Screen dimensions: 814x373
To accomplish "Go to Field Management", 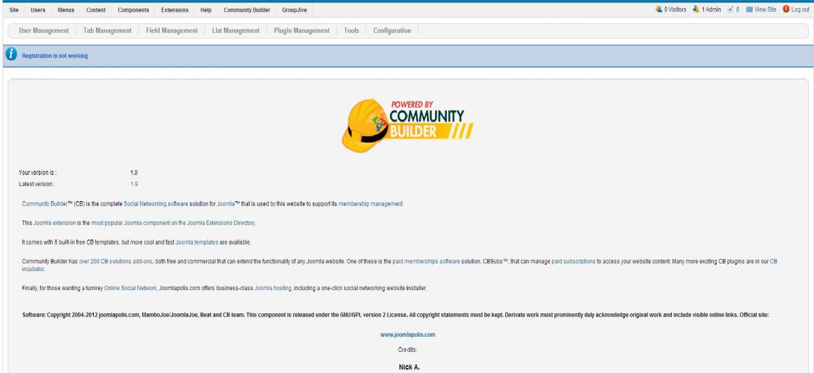I will coord(172,30).
